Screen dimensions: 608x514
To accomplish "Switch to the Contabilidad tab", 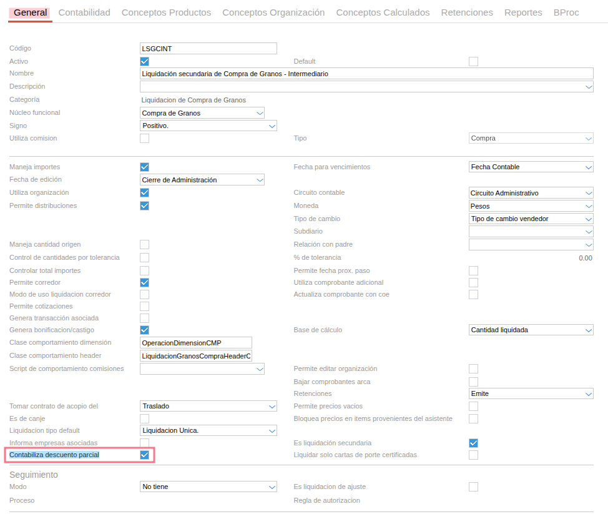I will 84,12.
